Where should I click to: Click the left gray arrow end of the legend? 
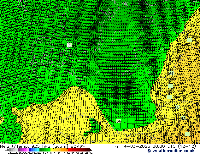point(7,150)
